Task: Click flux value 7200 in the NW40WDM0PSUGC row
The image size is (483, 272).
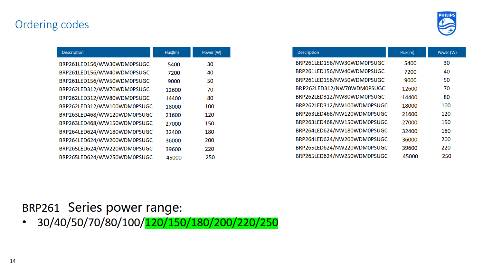Action: (x=410, y=72)
